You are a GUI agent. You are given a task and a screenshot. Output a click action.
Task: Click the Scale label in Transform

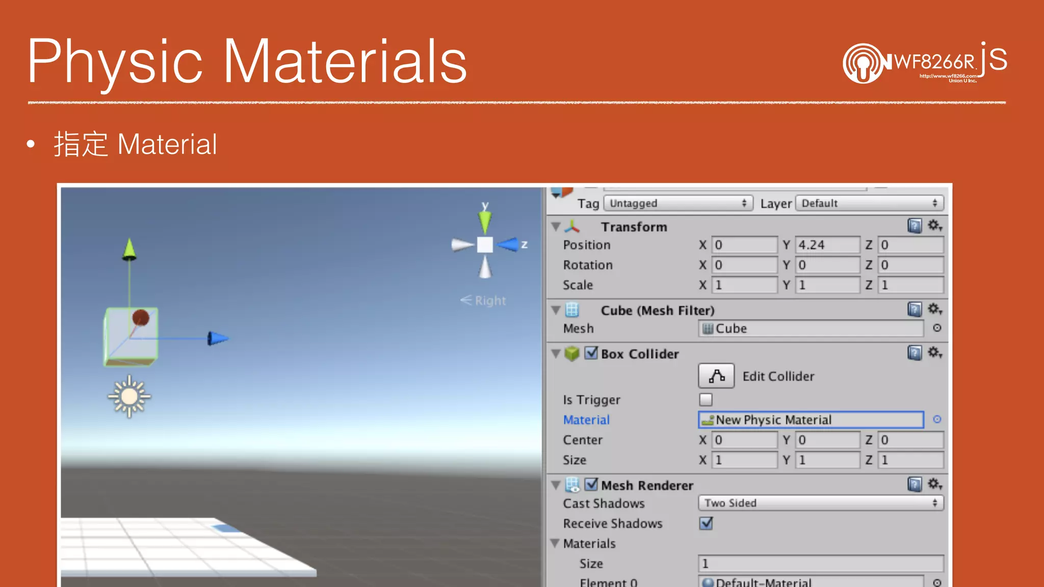(578, 285)
